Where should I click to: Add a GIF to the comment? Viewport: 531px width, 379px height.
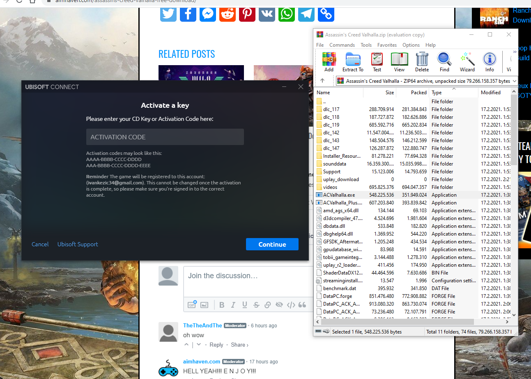pyautogui.click(x=192, y=304)
